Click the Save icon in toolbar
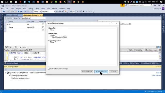 (x=19, y=11)
